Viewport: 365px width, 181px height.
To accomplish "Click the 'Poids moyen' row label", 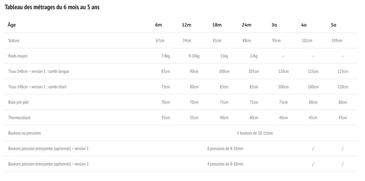I will (18, 56).
